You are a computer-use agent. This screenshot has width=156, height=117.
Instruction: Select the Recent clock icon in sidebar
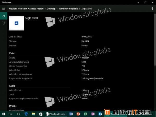(4, 16)
